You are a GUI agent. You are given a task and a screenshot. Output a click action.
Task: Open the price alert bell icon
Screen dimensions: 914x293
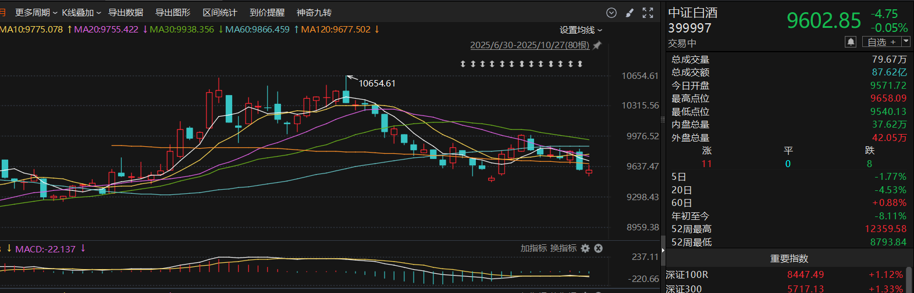[851, 42]
